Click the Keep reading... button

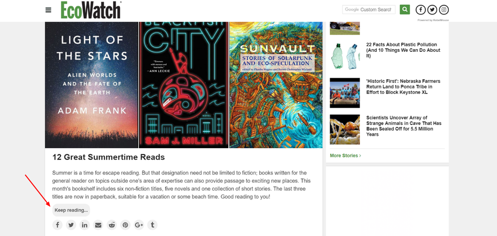click(71, 210)
